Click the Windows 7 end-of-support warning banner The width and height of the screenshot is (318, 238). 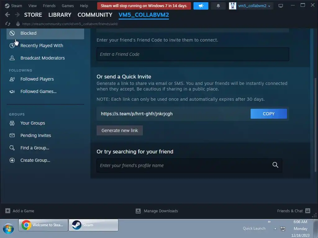coord(144,6)
